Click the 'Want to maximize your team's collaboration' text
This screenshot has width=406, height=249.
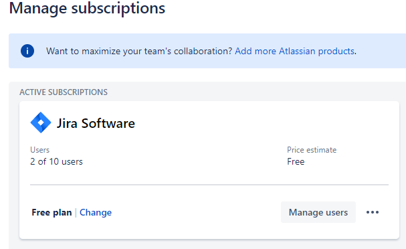139,51
